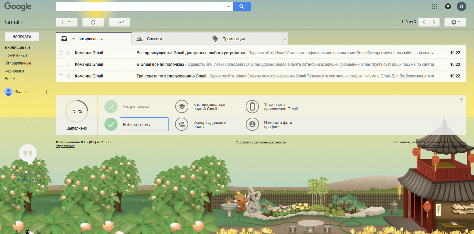Add a new inbox tab with plus
474x234 pixels.
click(285, 39)
